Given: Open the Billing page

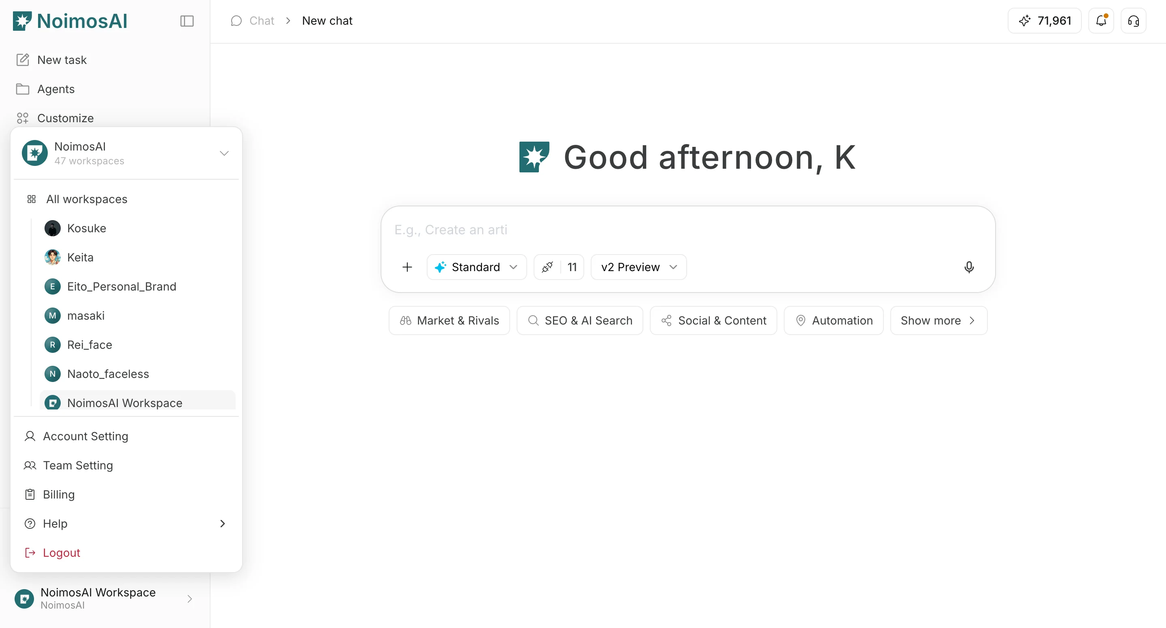Looking at the screenshot, I should 126,494.
